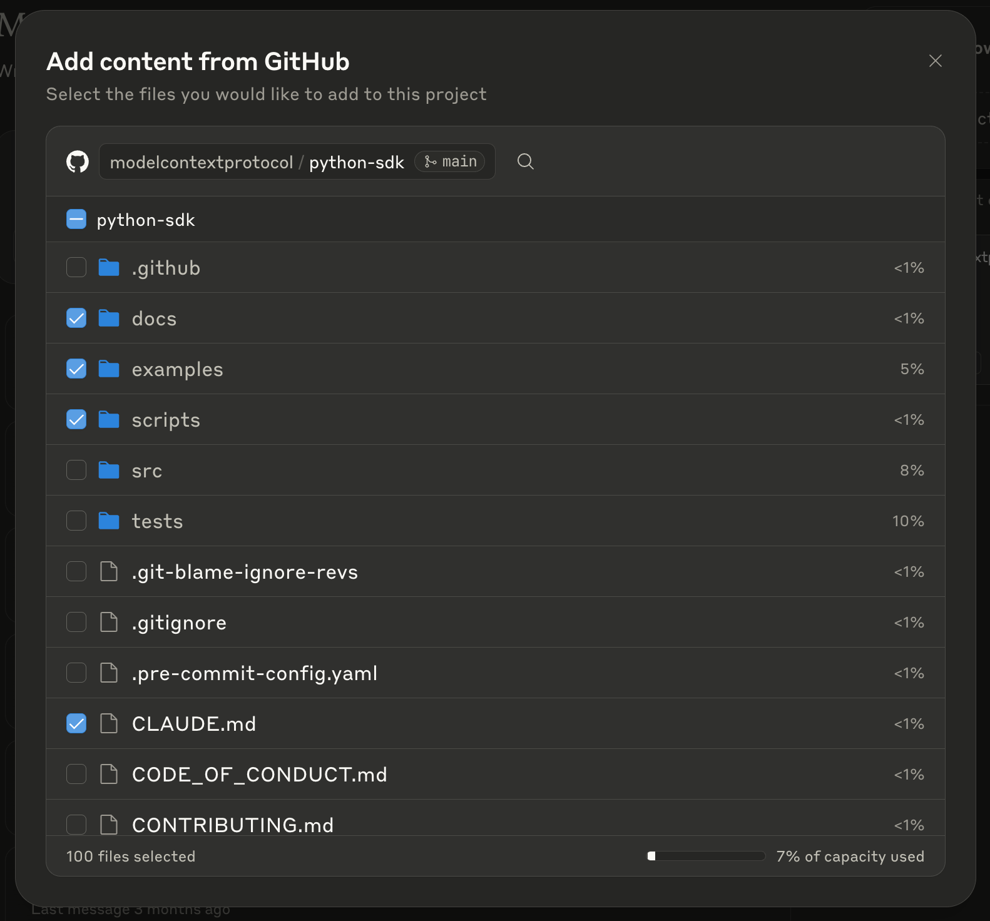The image size is (990, 921).
Task: Click the tests folder icon
Action: (109, 521)
